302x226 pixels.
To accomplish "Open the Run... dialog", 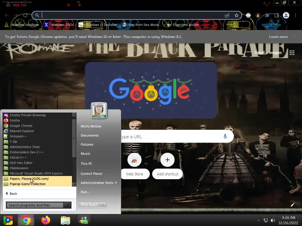I will [x=85, y=192].
